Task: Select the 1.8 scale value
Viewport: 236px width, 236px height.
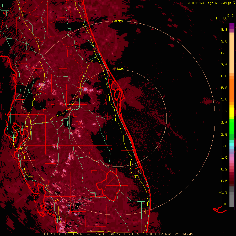Action: (224, 146)
